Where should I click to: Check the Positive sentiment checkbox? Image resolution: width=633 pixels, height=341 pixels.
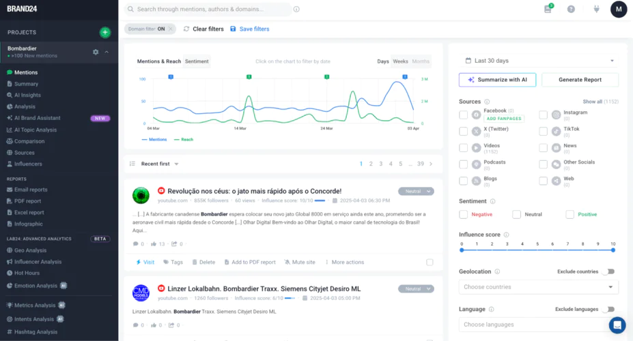[569, 214]
